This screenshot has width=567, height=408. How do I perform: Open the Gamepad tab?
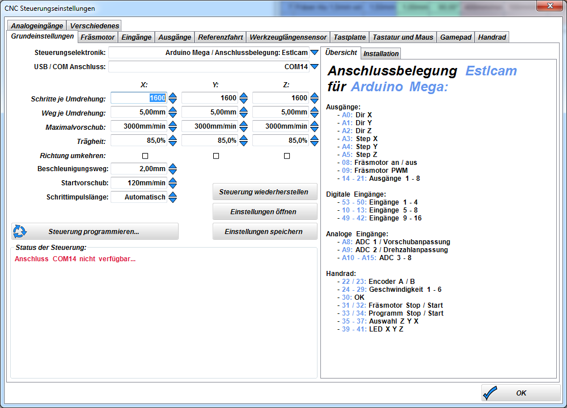[456, 37]
